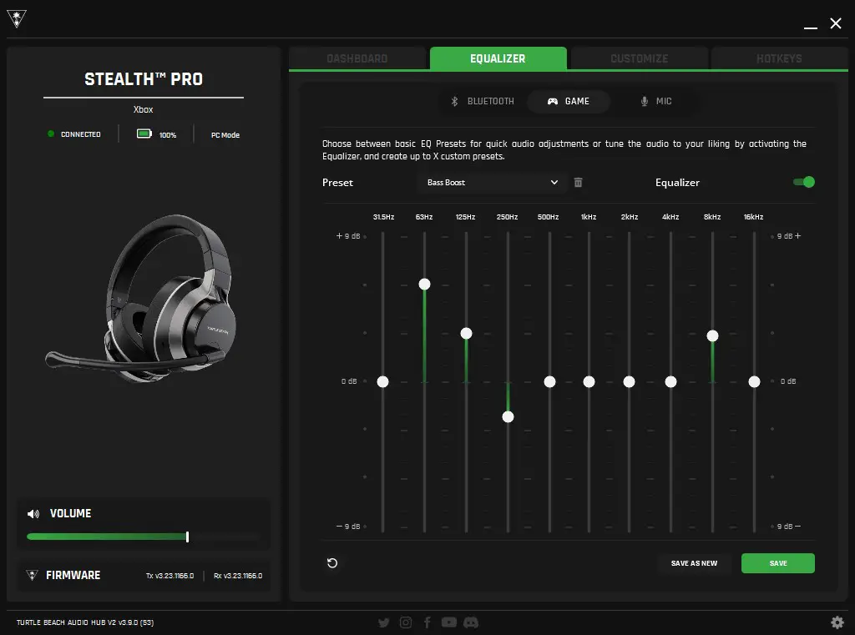Click the CONNECTED status text
The width and height of the screenshot is (855, 635).
(x=81, y=134)
